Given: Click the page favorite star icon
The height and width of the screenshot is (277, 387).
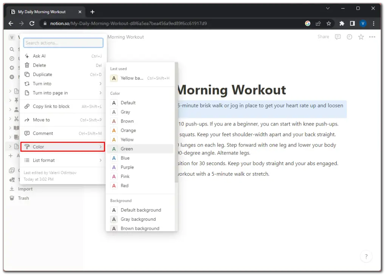Looking at the screenshot, I should [x=361, y=37].
